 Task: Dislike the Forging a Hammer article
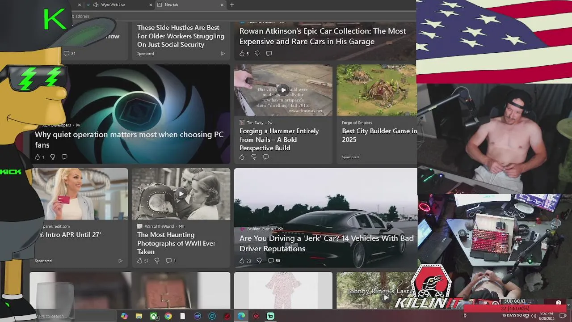(254, 157)
